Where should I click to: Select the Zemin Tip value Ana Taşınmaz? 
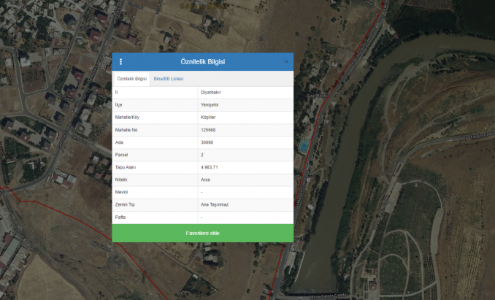pos(215,204)
